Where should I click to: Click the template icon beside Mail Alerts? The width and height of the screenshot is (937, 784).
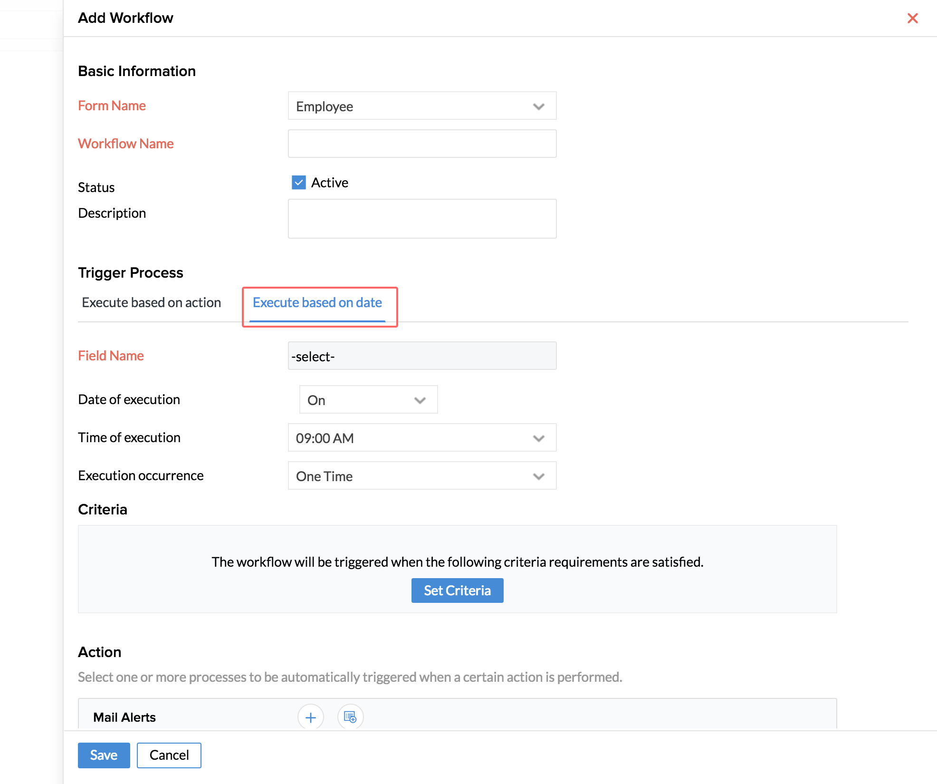click(350, 717)
